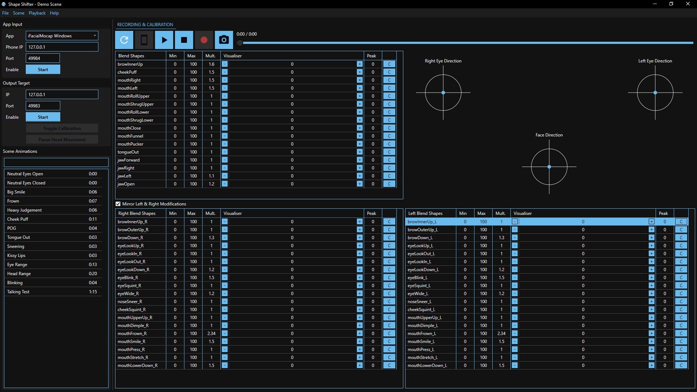Toggle Mirror Left & Right Modifications
Screen dimensions: 697x392
click(x=118, y=204)
